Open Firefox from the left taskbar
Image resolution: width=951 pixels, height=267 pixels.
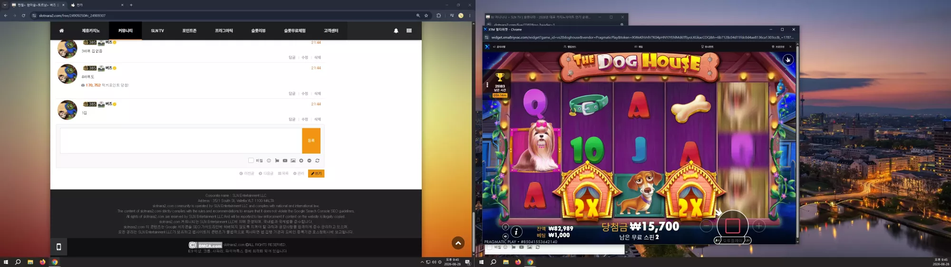(x=42, y=262)
